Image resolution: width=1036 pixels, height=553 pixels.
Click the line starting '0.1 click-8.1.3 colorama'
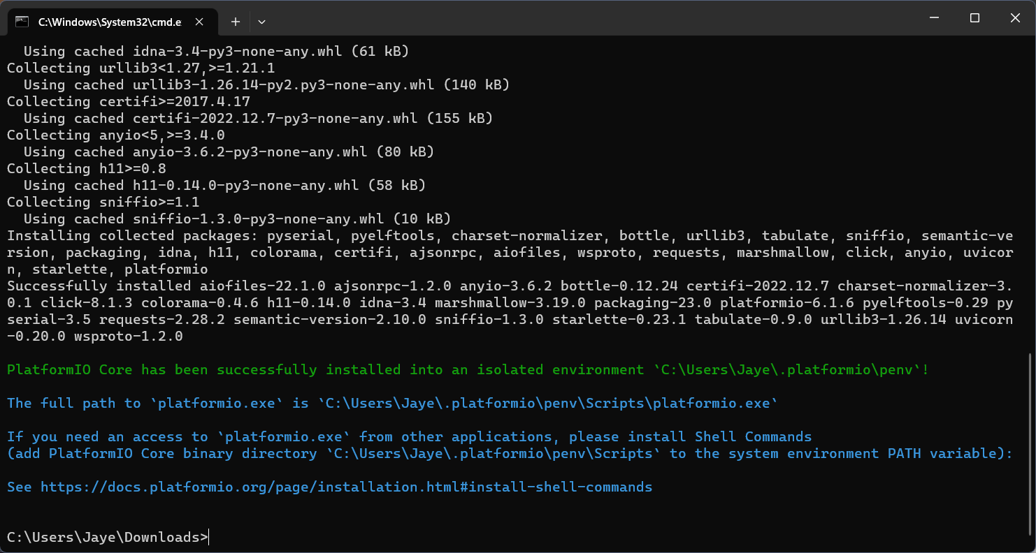pyautogui.click(x=510, y=302)
